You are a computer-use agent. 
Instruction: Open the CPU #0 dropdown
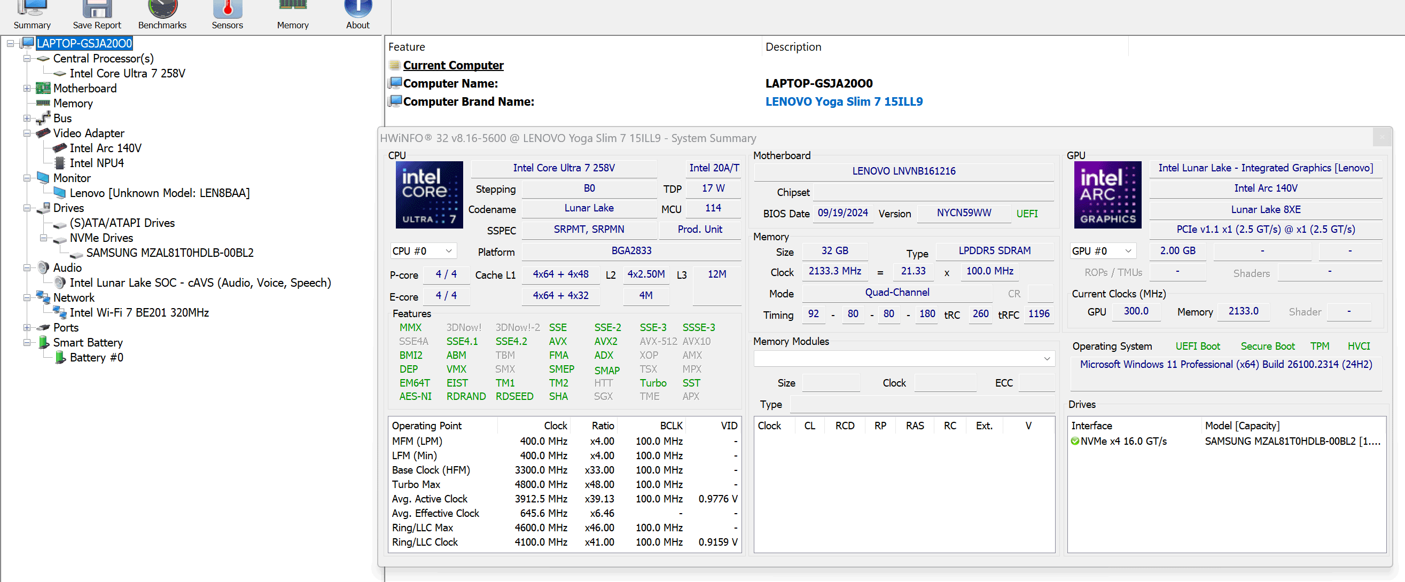pos(423,250)
